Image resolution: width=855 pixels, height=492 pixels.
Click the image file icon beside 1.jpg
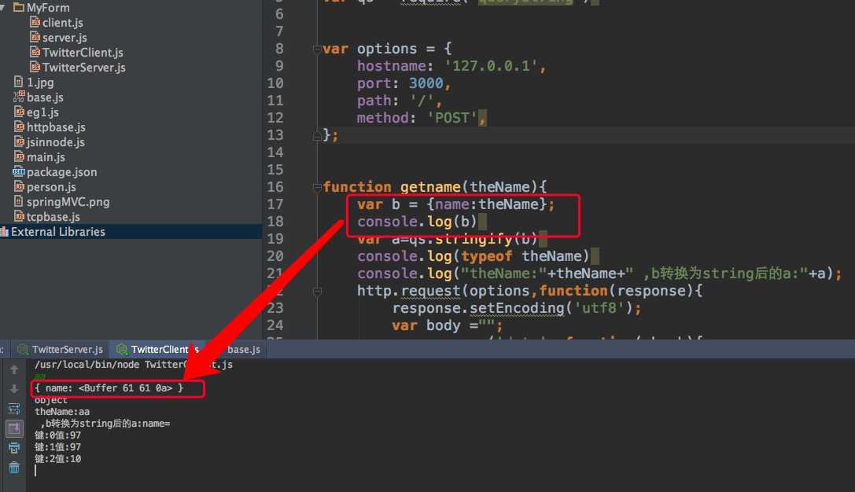tap(19, 82)
